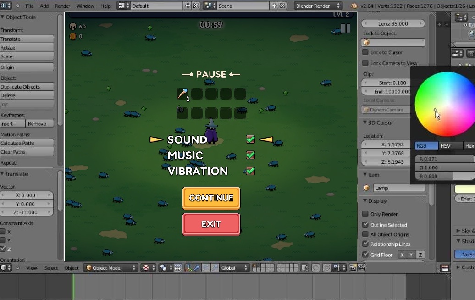Render OpenGL still image camera icon

tap(353, 267)
